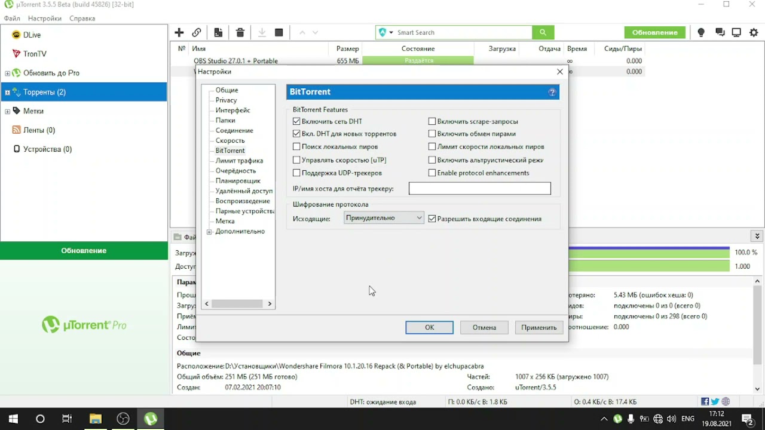Open the Настройки menu
765x430 pixels.
point(45,19)
